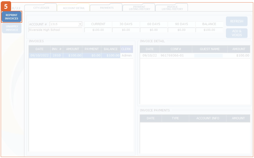Sort invoices by Date column header
The image size is (254, 158).
click(x=39, y=49)
